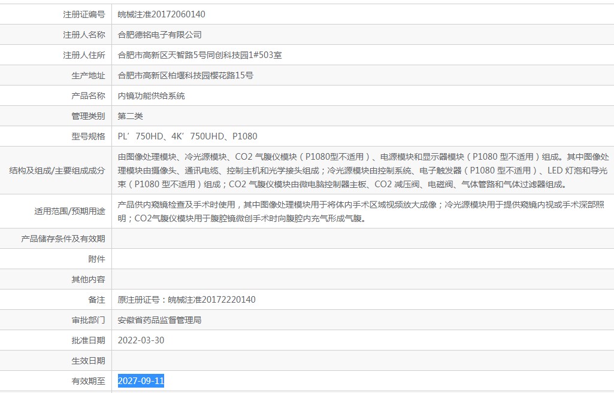Screen dimensions: 614x393
Task: Click the 审批部门 label
Action: pos(88,320)
